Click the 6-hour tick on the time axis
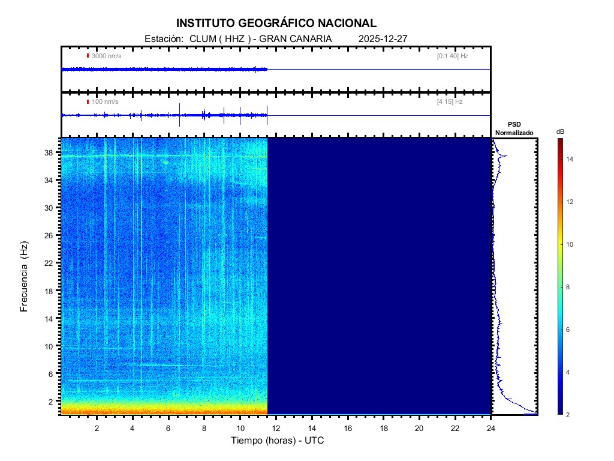 pyautogui.click(x=168, y=428)
